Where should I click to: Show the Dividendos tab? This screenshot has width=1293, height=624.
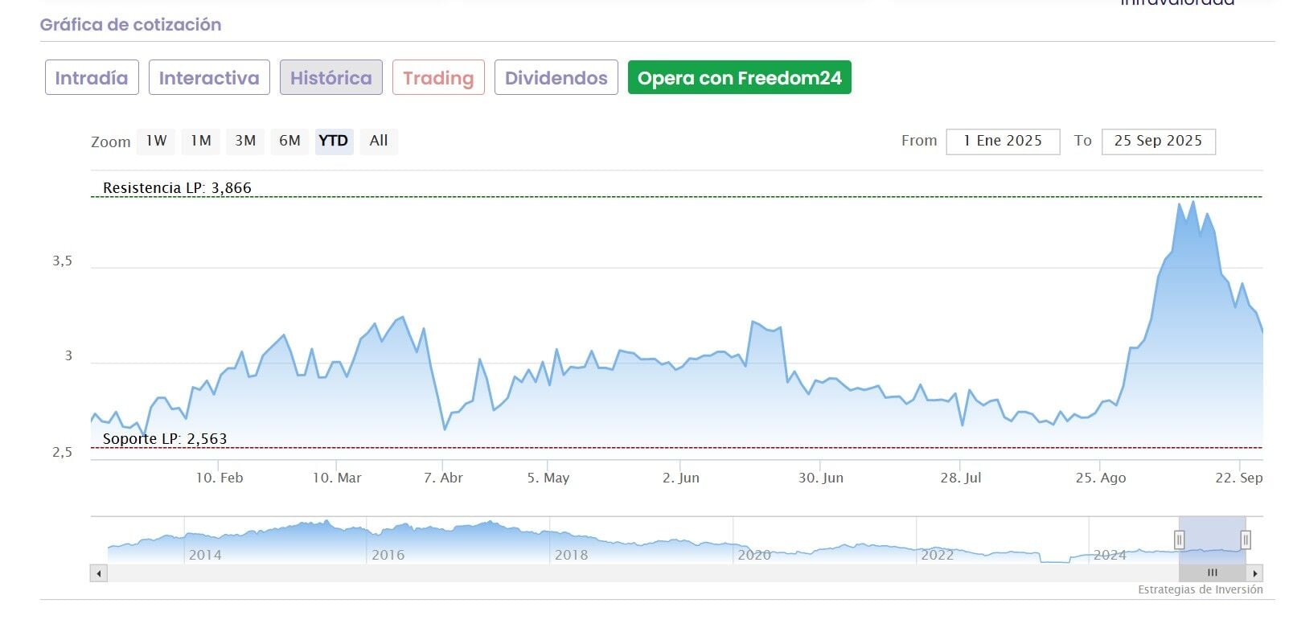[x=556, y=78]
